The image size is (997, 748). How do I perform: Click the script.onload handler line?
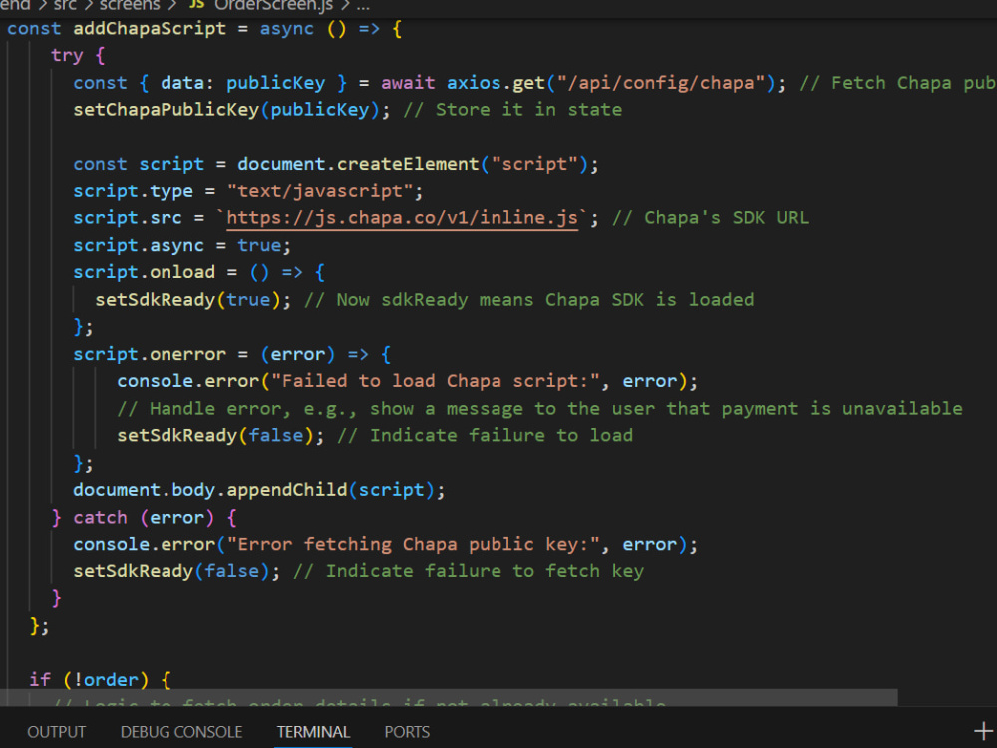[x=199, y=272]
